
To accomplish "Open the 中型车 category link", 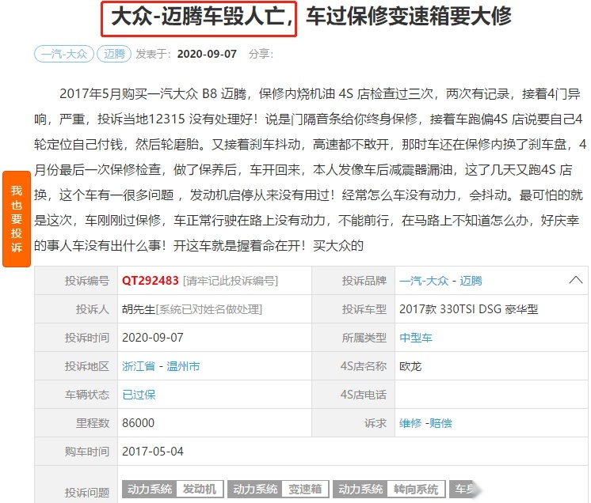I will pyautogui.click(x=416, y=338).
